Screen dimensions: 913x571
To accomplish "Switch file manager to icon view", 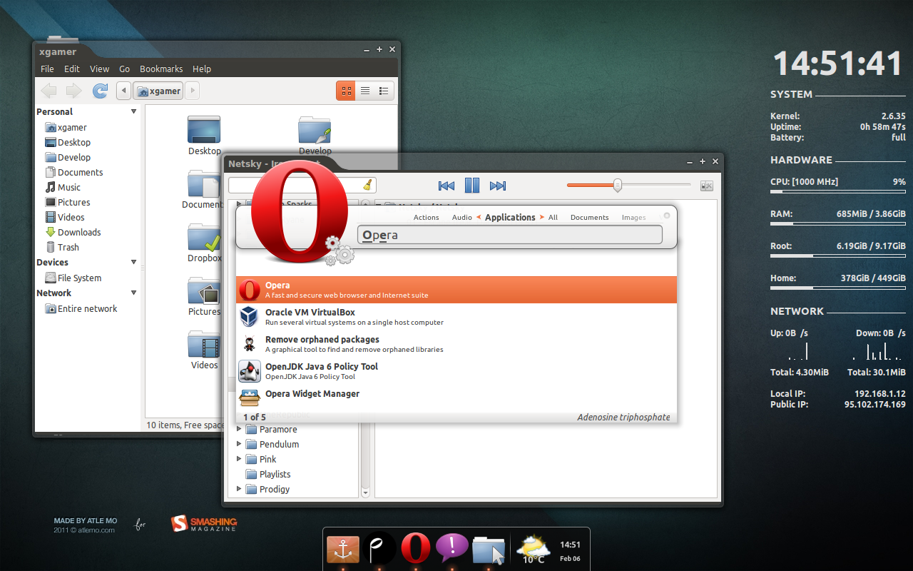I will click(346, 91).
